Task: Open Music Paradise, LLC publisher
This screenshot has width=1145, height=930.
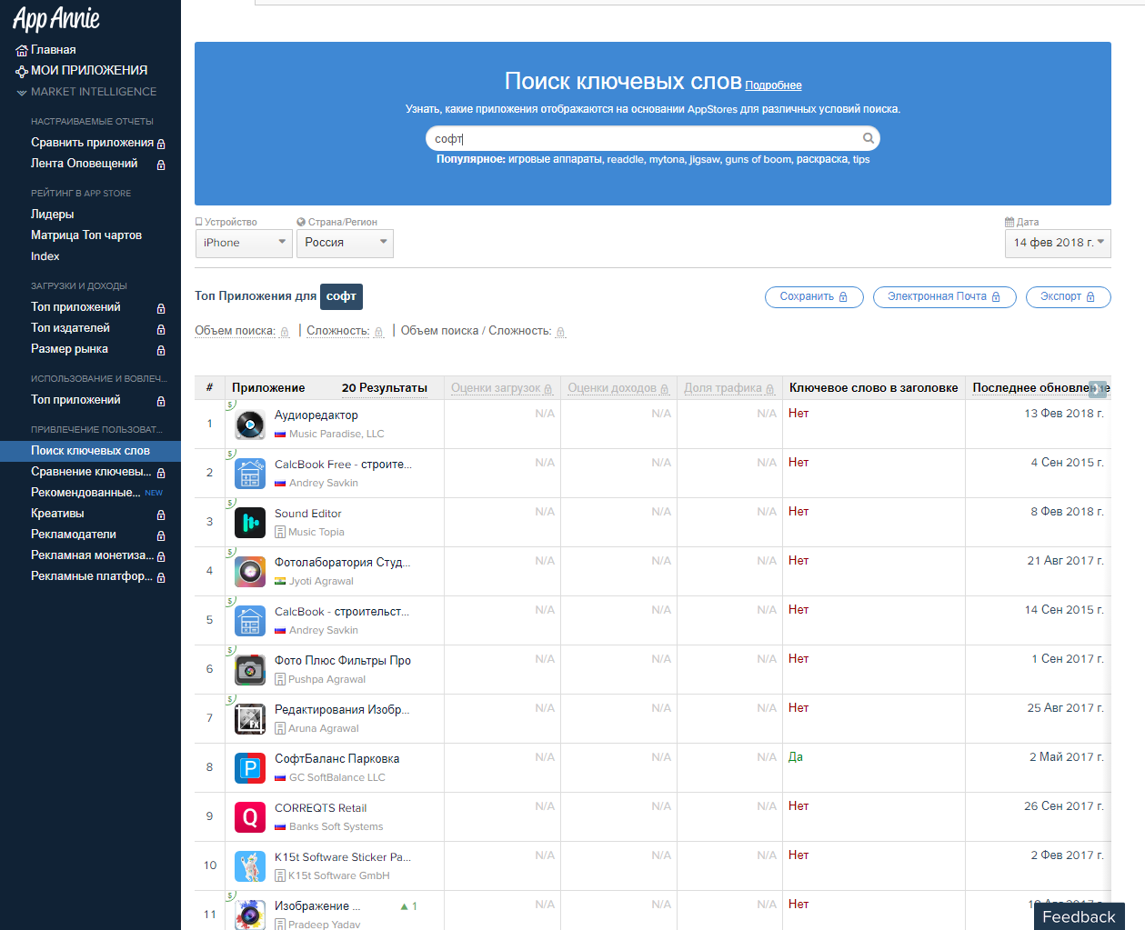Action: [336, 435]
